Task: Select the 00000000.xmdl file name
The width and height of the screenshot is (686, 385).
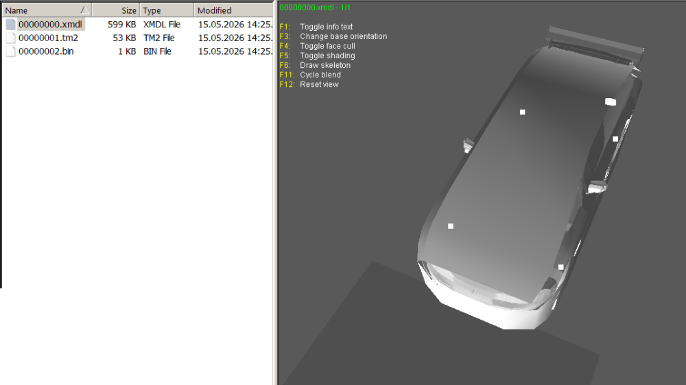Action: [50, 25]
